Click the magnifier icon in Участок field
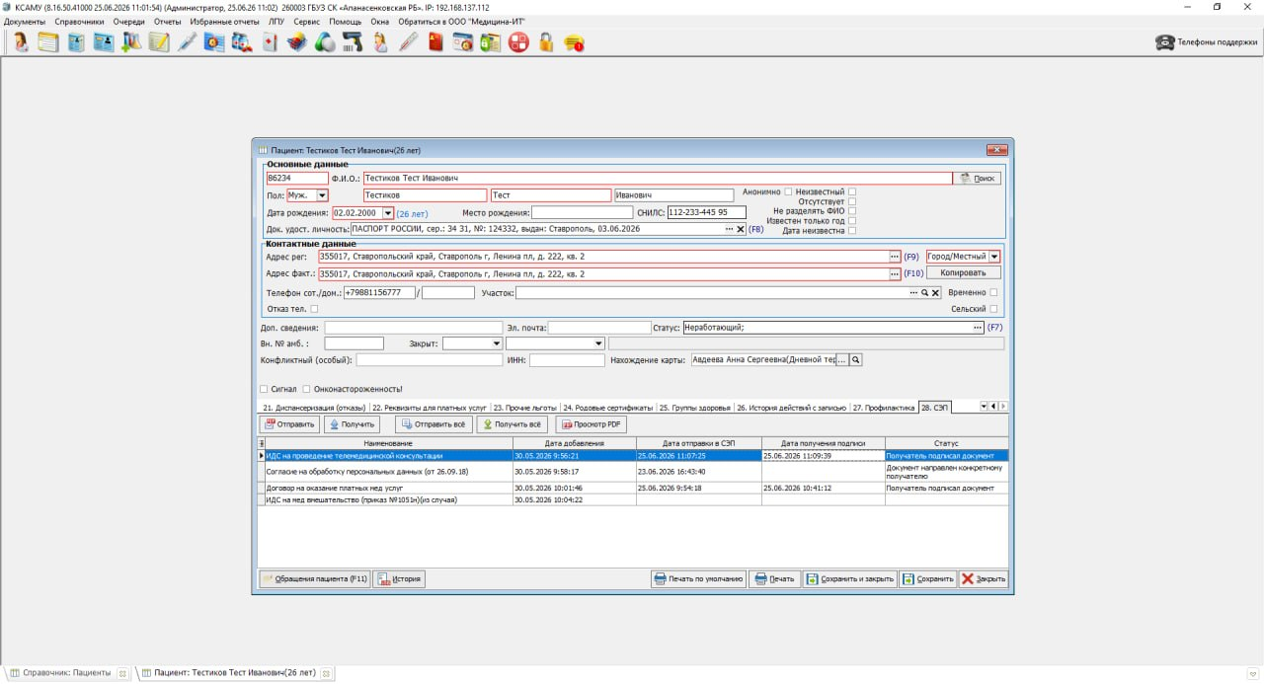Screen dimensions: 1264x684 tap(924, 293)
